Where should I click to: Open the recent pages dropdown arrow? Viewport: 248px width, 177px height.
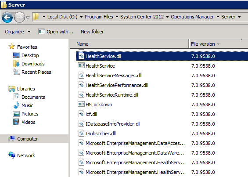point(28,17)
